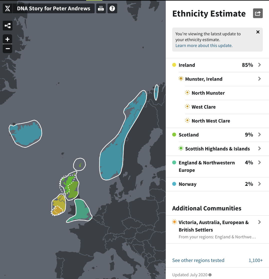Expand Ireland 85% details
Viewport: 269px width, 279px height.
coord(259,65)
